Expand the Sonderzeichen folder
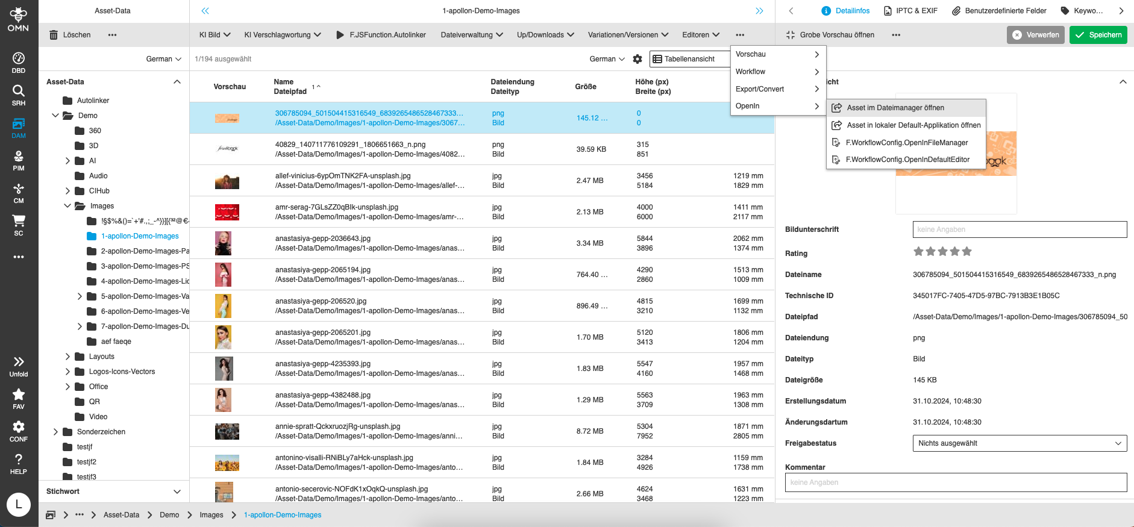 [x=55, y=432]
